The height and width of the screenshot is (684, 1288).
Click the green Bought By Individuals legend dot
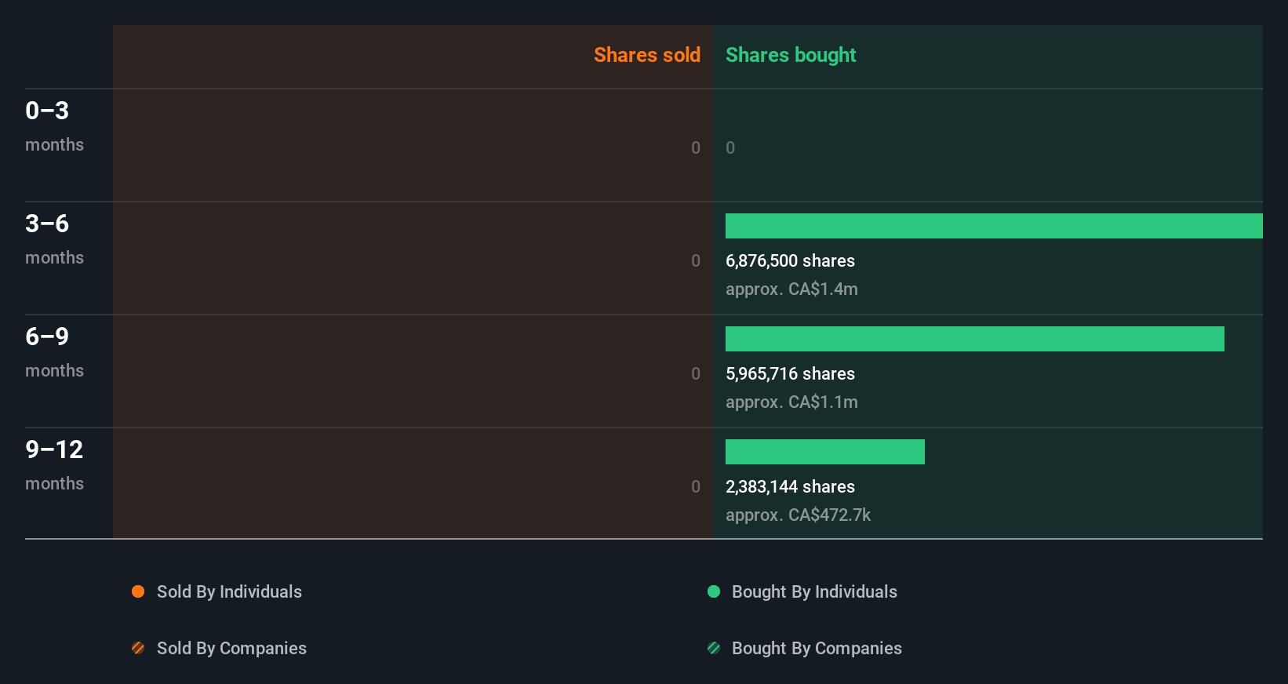click(714, 591)
